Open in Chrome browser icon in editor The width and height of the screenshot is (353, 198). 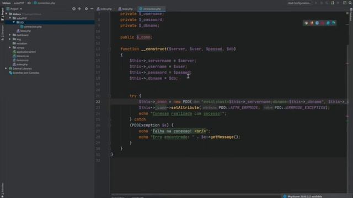(306, 23)
